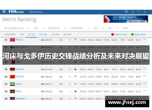Filter by CONMEBOL confederation

[77, 28]
